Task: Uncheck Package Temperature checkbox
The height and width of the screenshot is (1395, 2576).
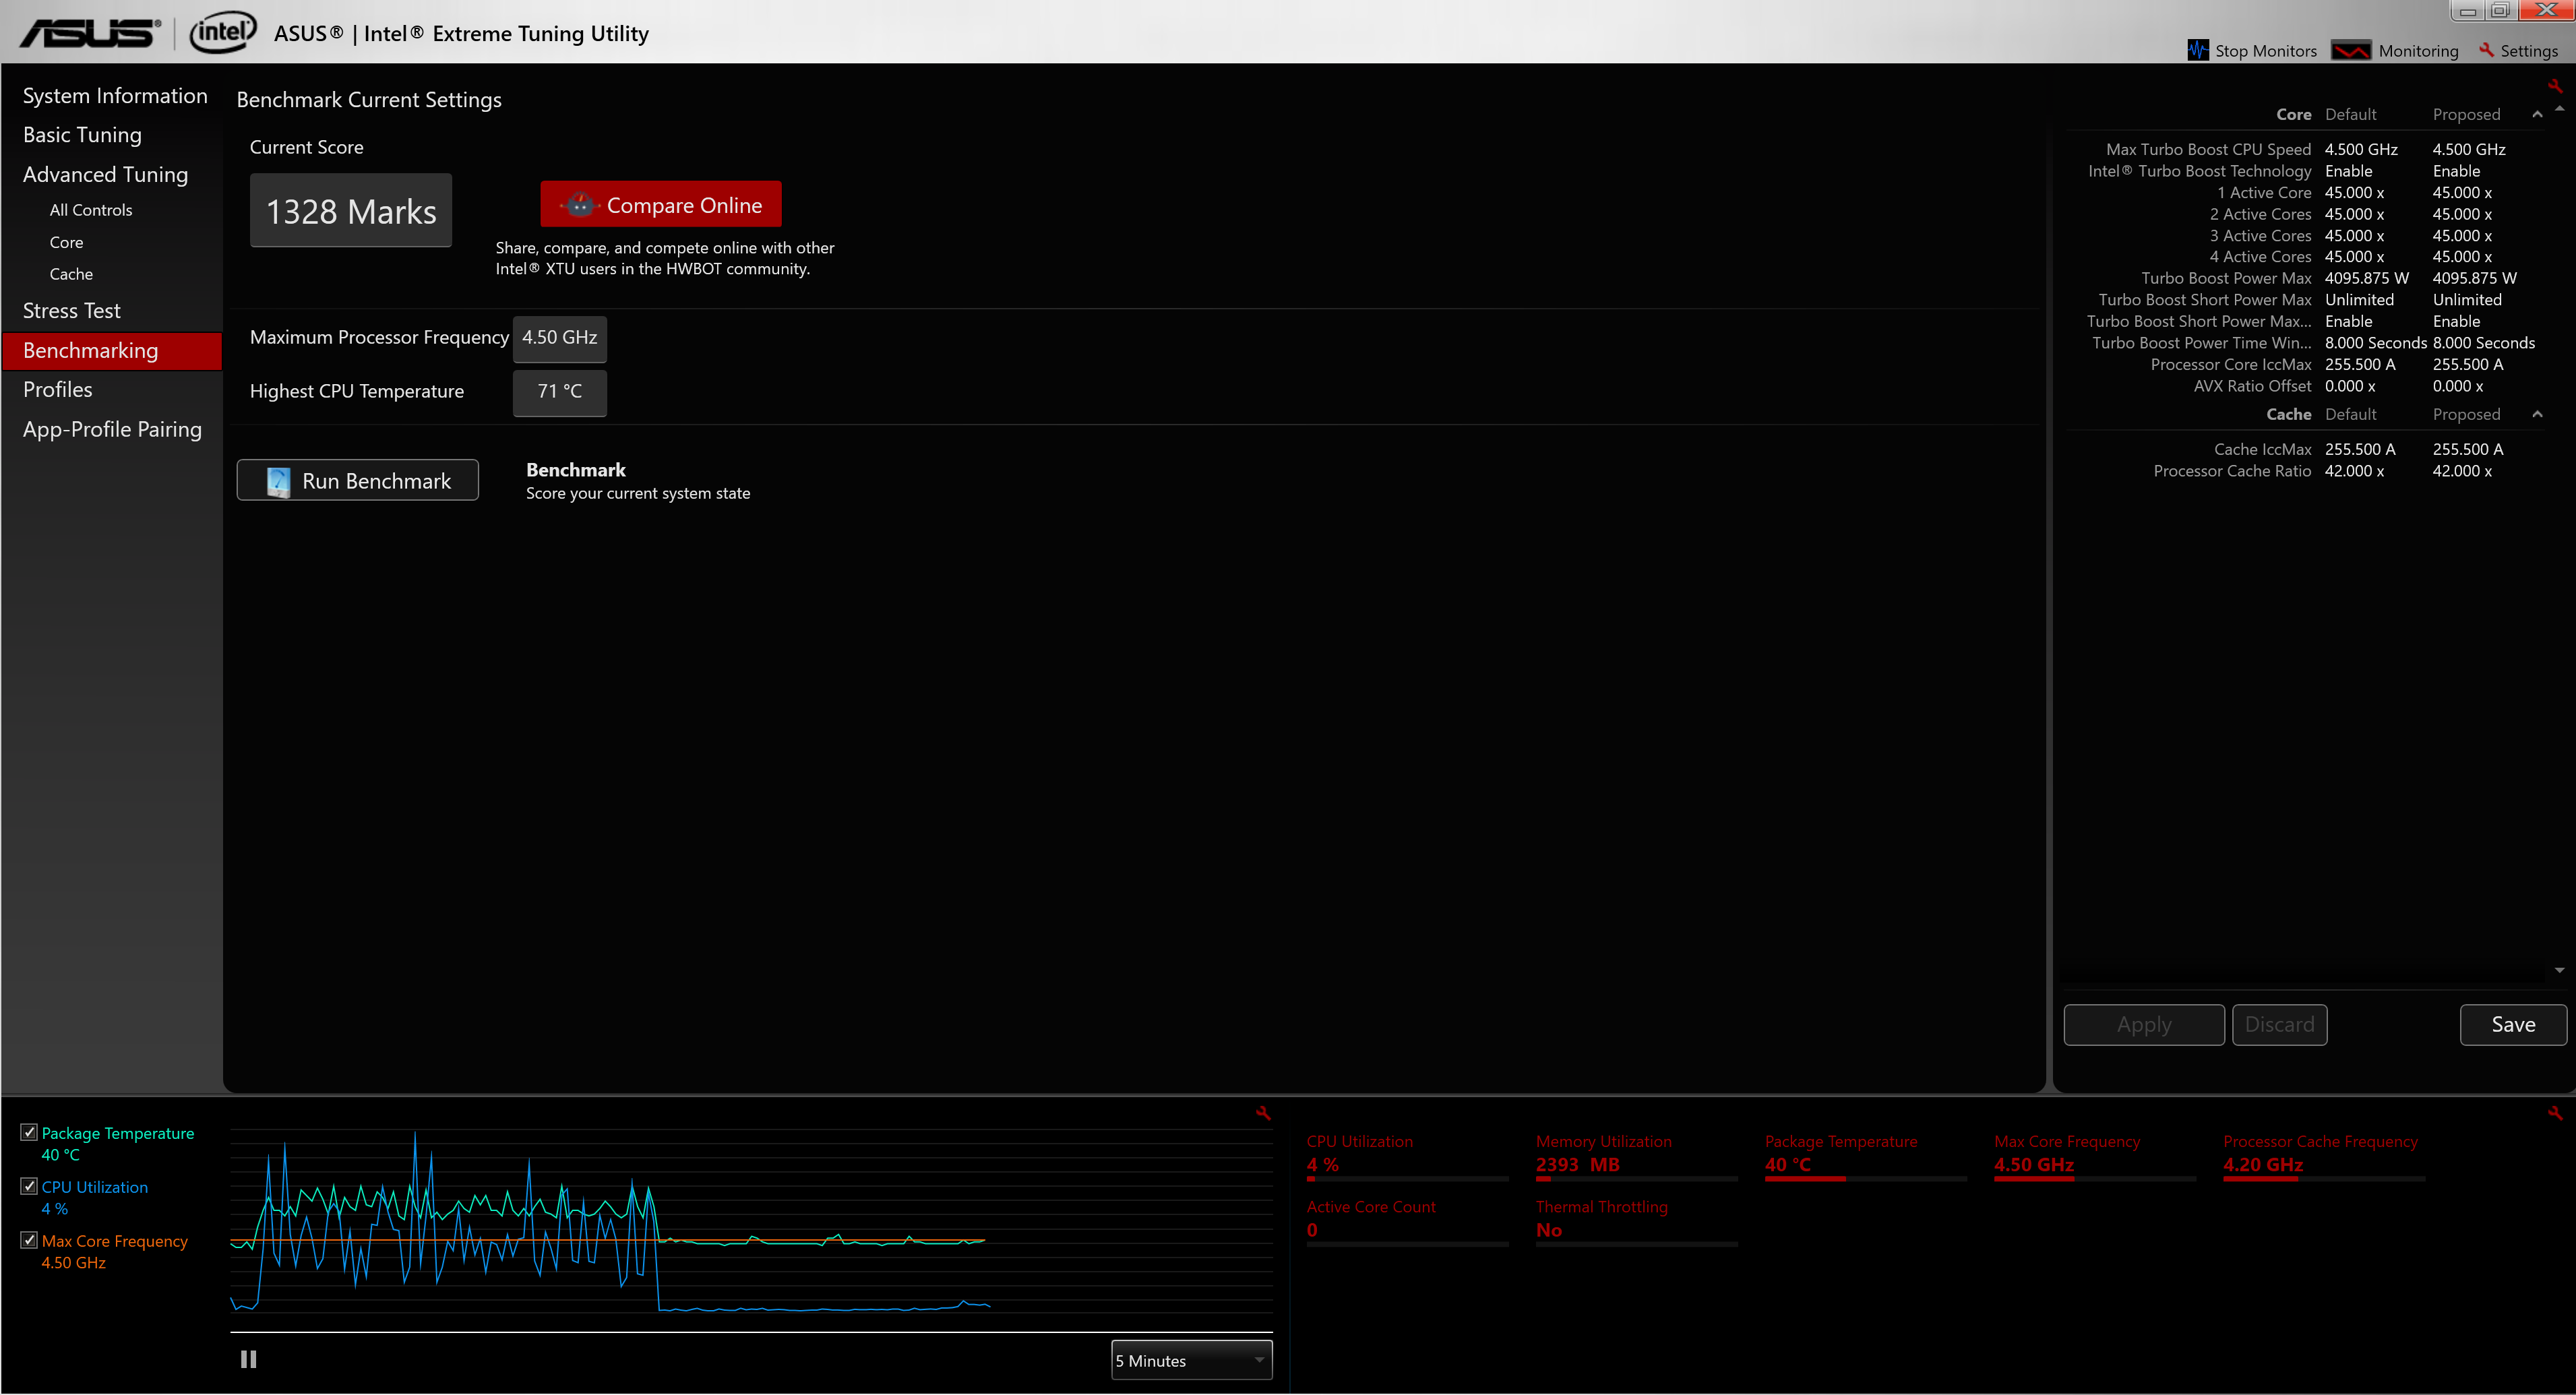Action: [x=29, y=1133]
